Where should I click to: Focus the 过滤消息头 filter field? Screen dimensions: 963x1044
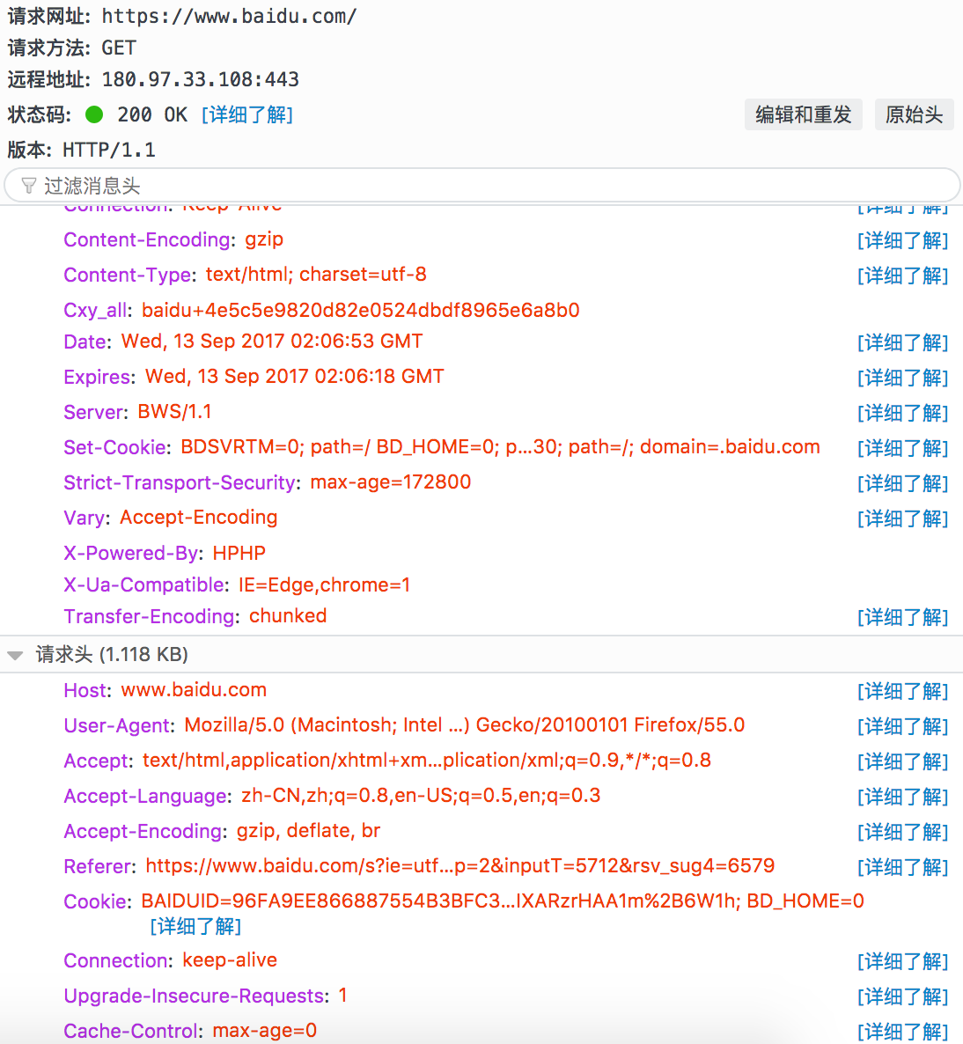click(x=482, y=185)
